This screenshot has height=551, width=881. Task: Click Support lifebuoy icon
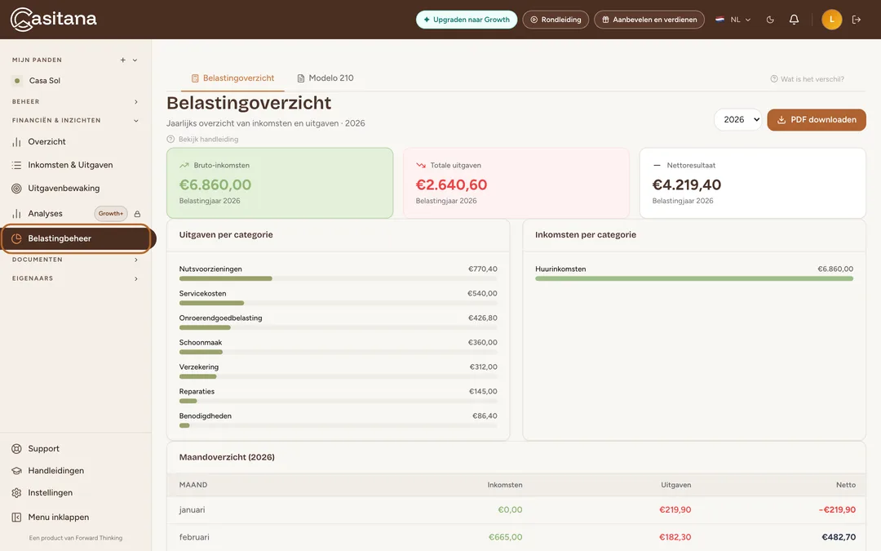(17, 449)
